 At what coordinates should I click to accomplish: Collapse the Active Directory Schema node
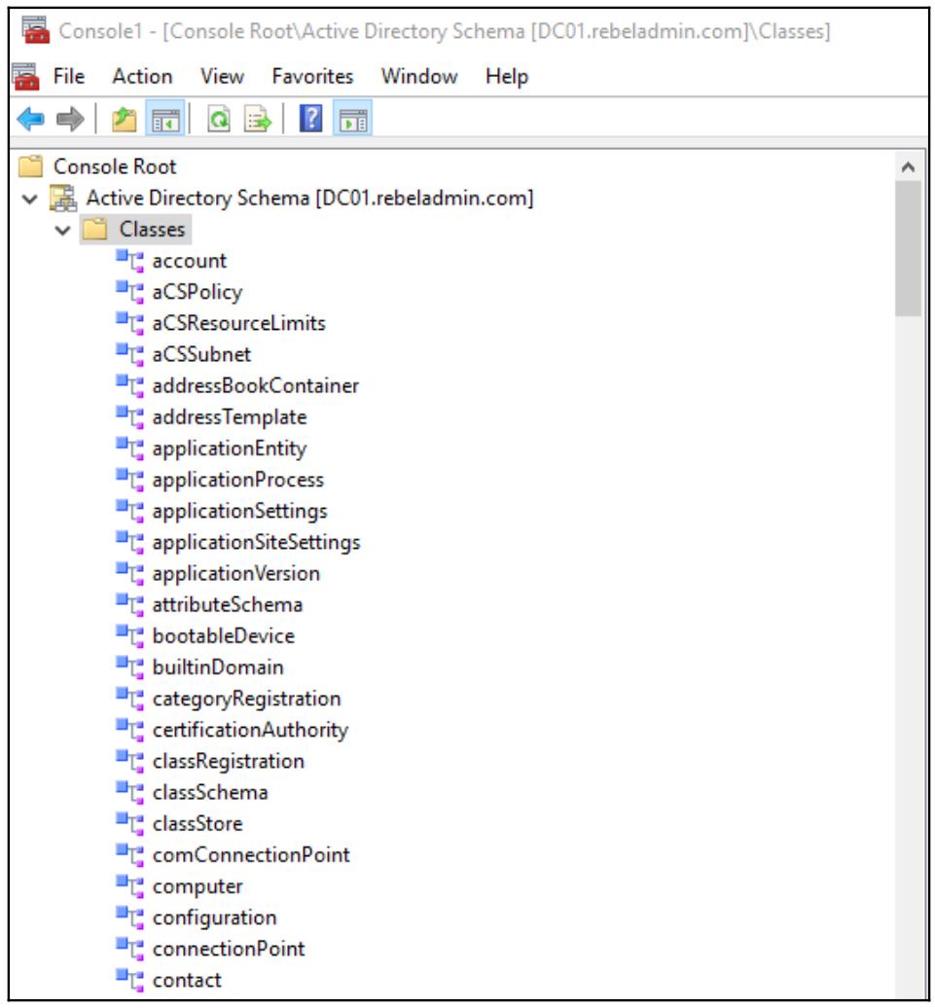[x=30, y=199]
